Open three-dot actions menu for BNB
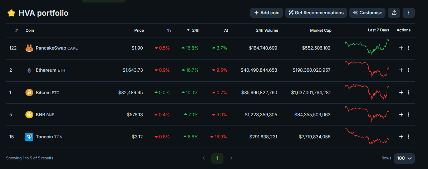Screen dimensions: 428x169 pos(409,114)
